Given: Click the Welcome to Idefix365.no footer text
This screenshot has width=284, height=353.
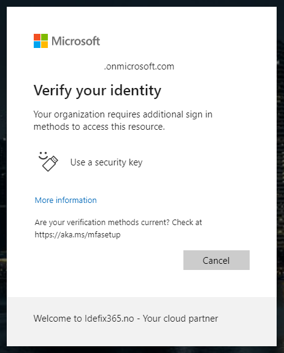Looking at the screenshot, I should 126,319.
